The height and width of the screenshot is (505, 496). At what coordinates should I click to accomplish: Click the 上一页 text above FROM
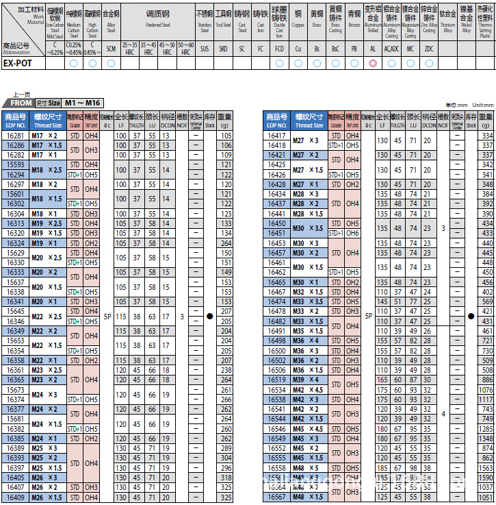[x=22, y=95]
